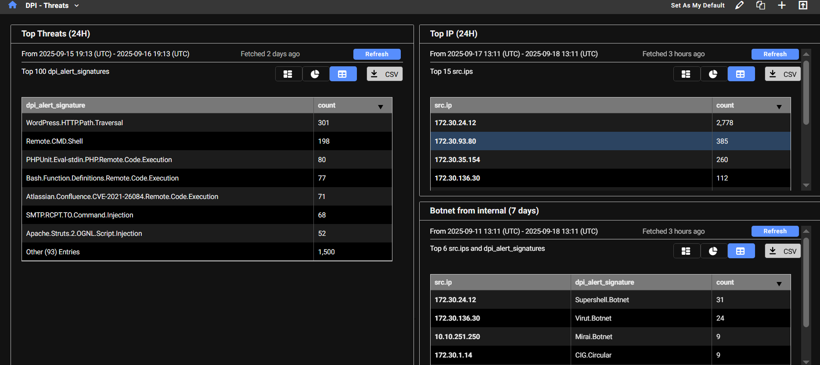
Task: Sort Top Threats by count arrow
Action: pyautogui.click(x=381, y=107)
